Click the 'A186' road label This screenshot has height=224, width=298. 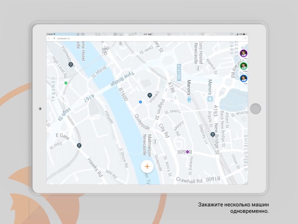click(x=171, y=88)
